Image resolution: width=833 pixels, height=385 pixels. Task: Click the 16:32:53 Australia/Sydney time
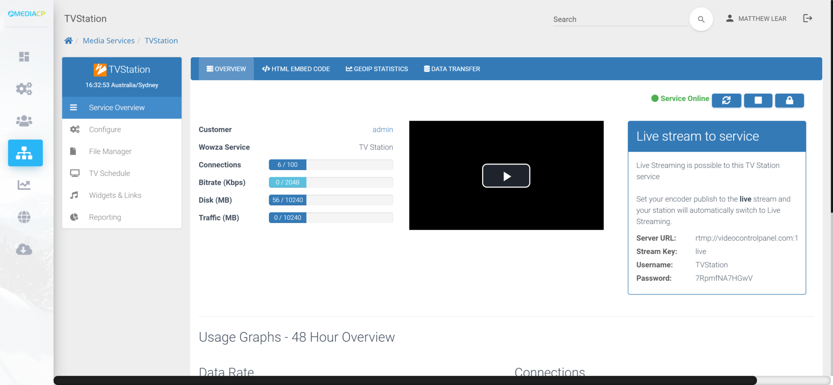[x=122, y=85]
